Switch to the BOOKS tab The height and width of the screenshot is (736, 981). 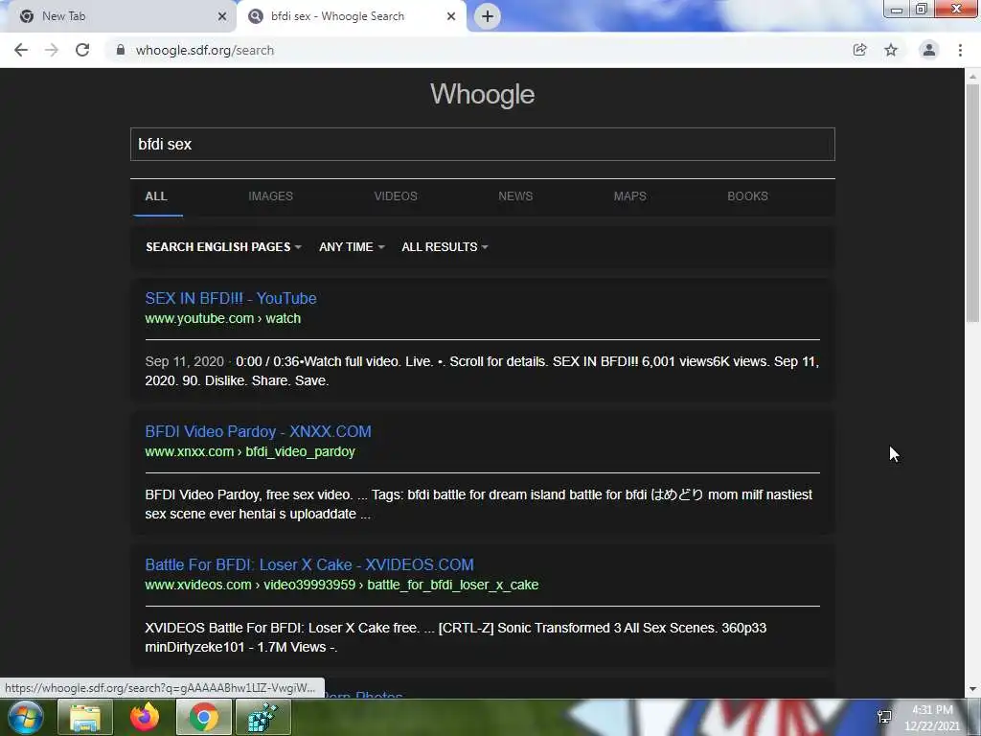[x=747, y=196]
